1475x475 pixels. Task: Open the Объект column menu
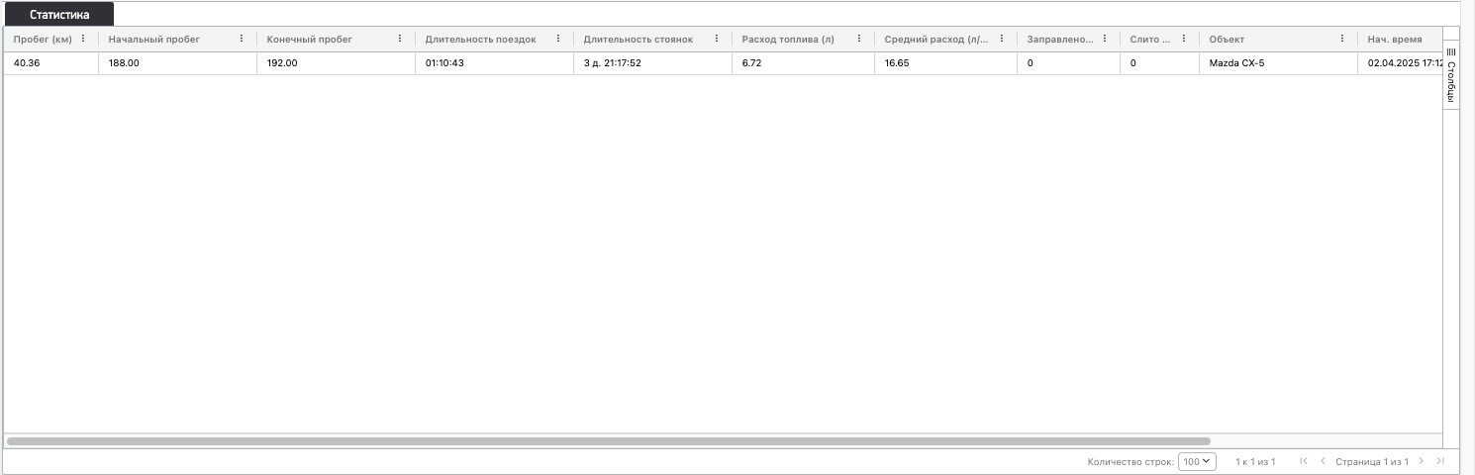coord(1342,39)
